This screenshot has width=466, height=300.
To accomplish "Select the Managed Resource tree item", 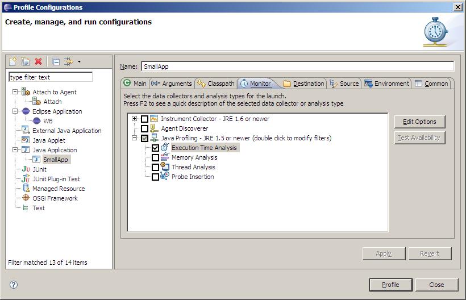I will 59,189.
